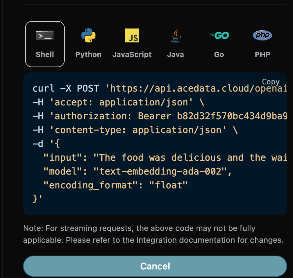
Task: Open the Java tab label
Action: click(x=176, y=54)
